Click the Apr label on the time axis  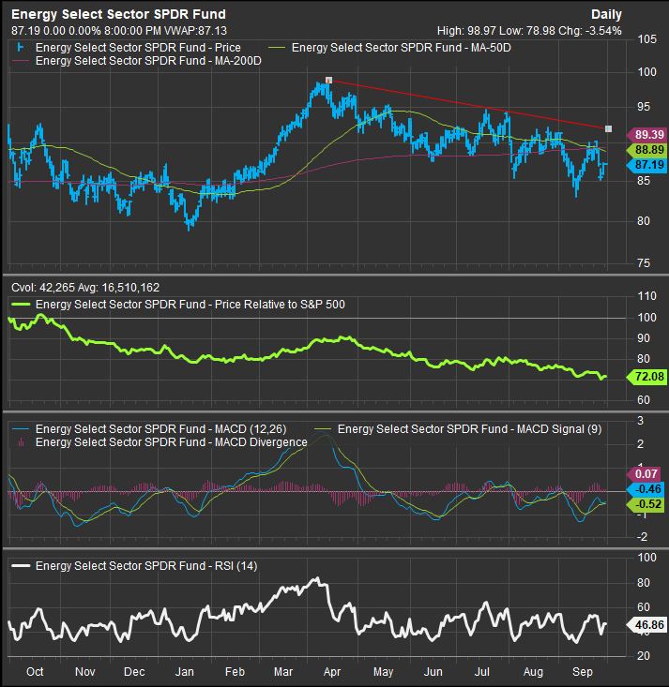pyautogui.click(x=332, y=672)
